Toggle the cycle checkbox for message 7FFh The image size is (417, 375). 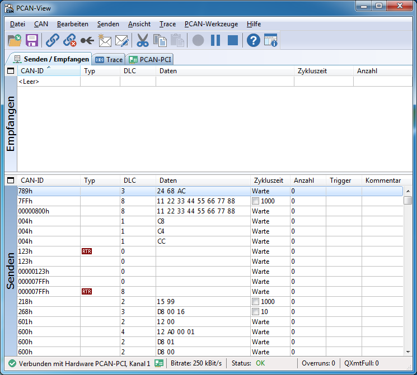[x=255, y=201]
